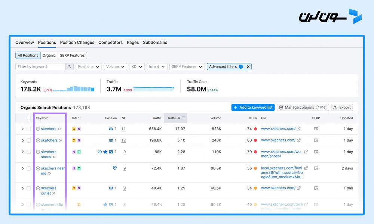The width and height of the screenshot is (374, 224).
Task: Click the Export button
Action: [x=342, y=108]
